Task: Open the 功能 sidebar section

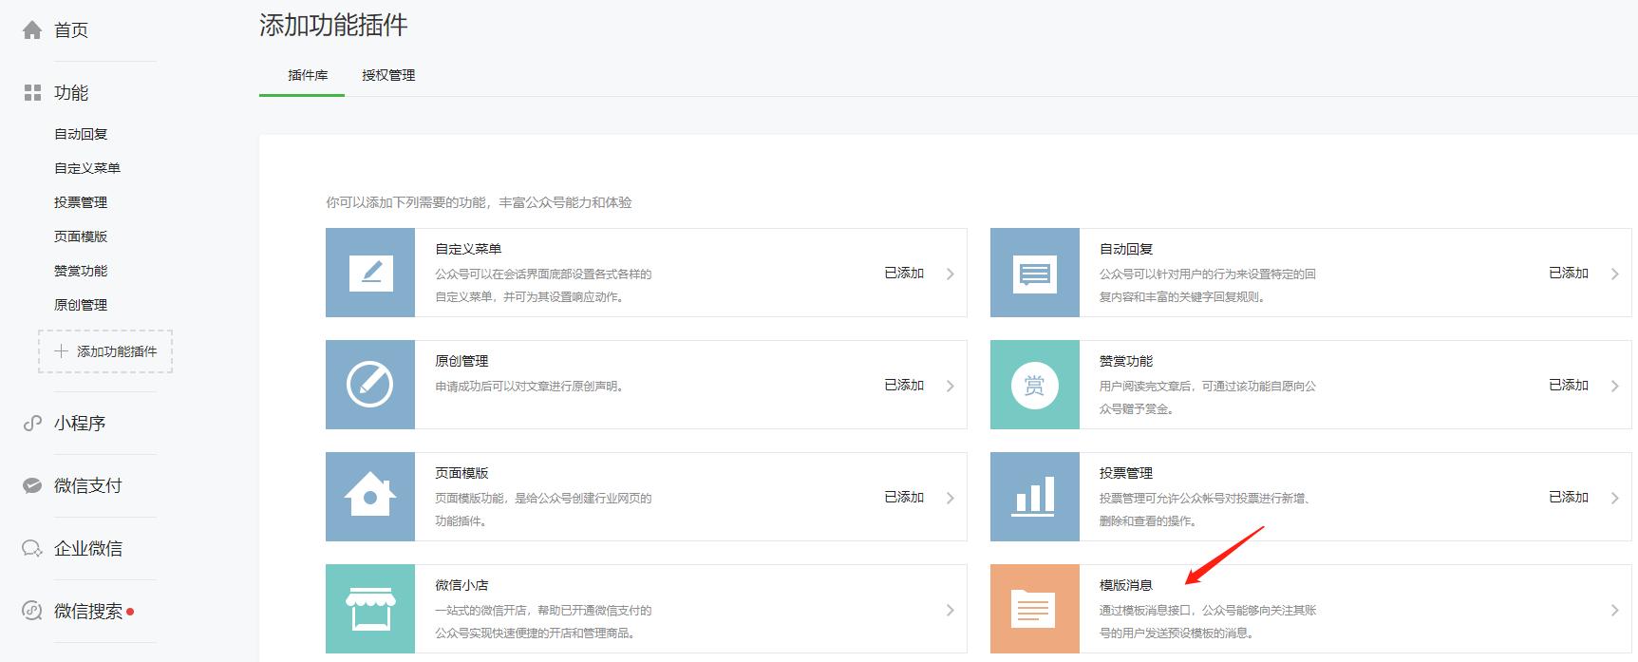Action: pos(71,92)
